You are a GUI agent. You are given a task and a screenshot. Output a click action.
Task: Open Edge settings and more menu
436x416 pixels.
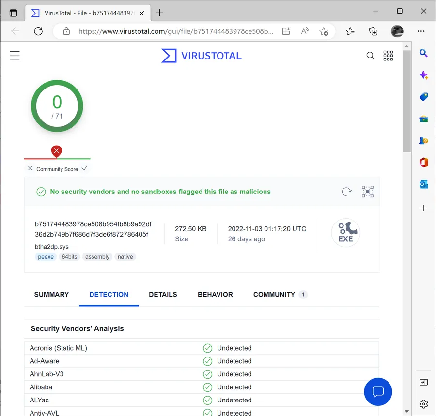[421, 31]
